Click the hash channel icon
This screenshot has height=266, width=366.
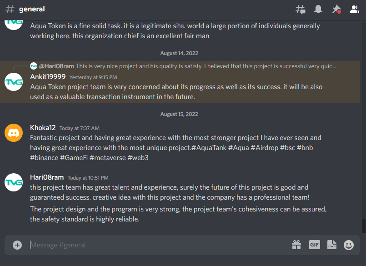[x=10, y=10]
